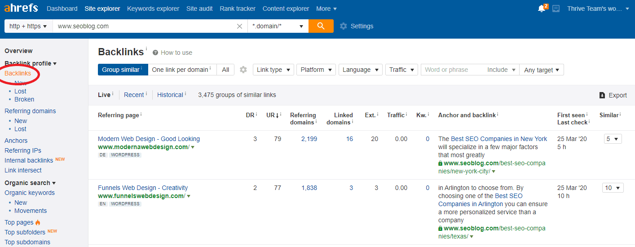Open Content explorer in the top menu
Viewport: 635px width, 247px height.
click(286, 9)
